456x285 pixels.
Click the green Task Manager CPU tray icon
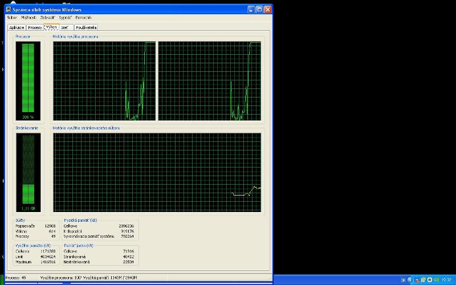(436, 280)
